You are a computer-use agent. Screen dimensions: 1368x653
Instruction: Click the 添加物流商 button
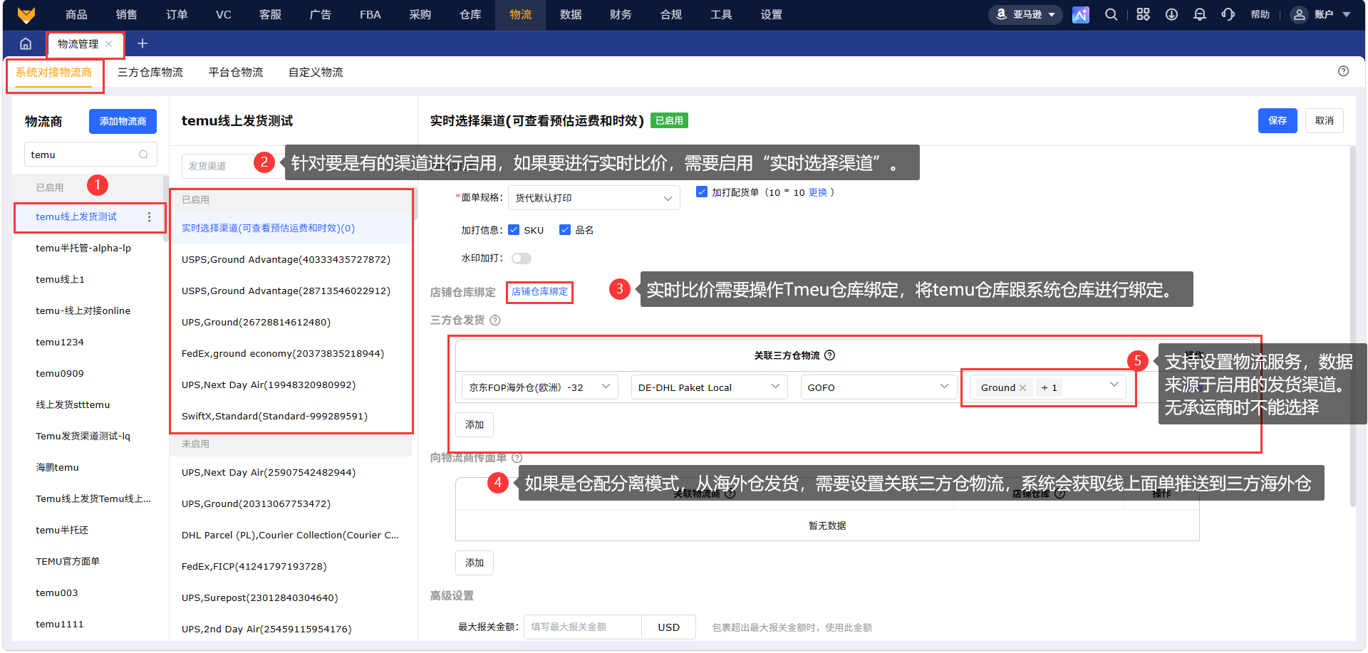(x=123, y=121)
